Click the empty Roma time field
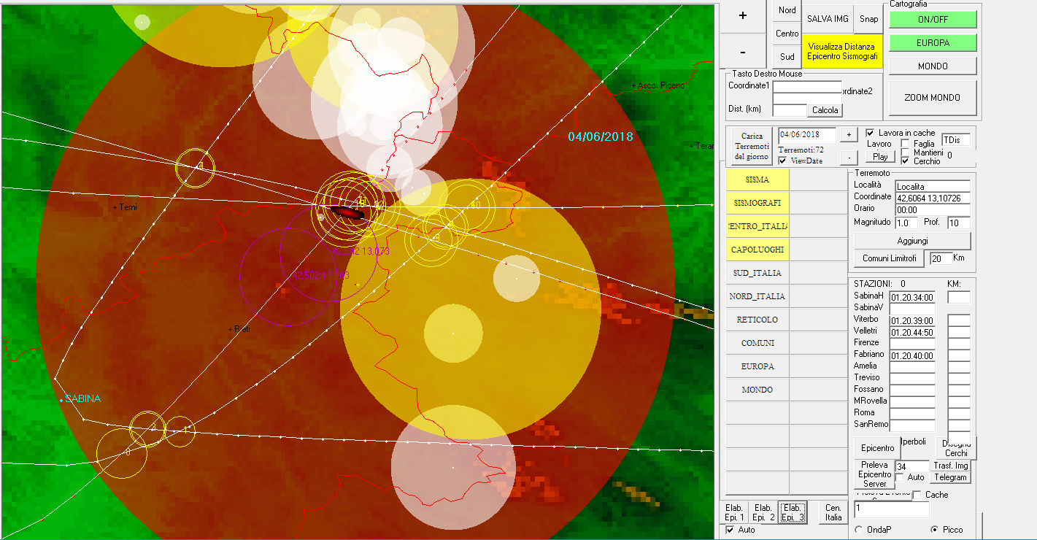This screenshot has height=540, width=1037. pos(912,414)
